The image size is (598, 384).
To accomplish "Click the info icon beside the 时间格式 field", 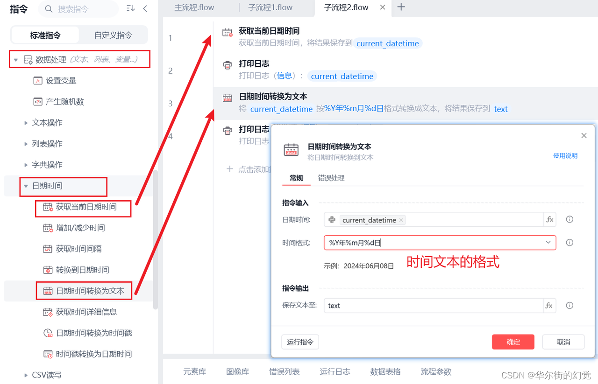I will pyautogui.click(x=570, y=243).
